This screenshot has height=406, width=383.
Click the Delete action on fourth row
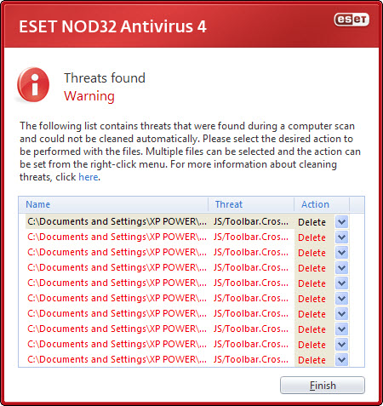[x=312, y=268]
